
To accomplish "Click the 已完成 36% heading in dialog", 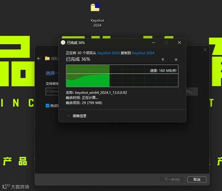I will [78, 59].
